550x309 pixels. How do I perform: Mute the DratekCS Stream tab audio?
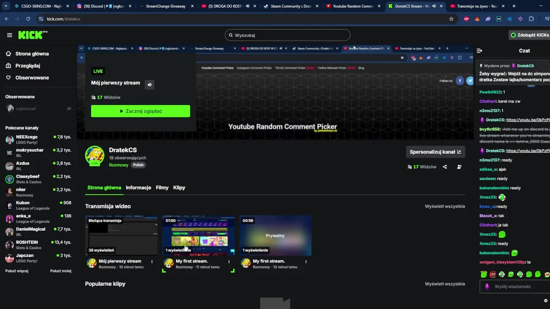(x=433, y=6)
